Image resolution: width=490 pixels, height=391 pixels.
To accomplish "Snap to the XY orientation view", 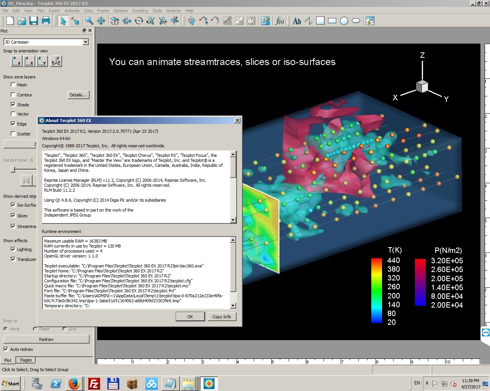I will pyautogui.click(x=16, y=61).
